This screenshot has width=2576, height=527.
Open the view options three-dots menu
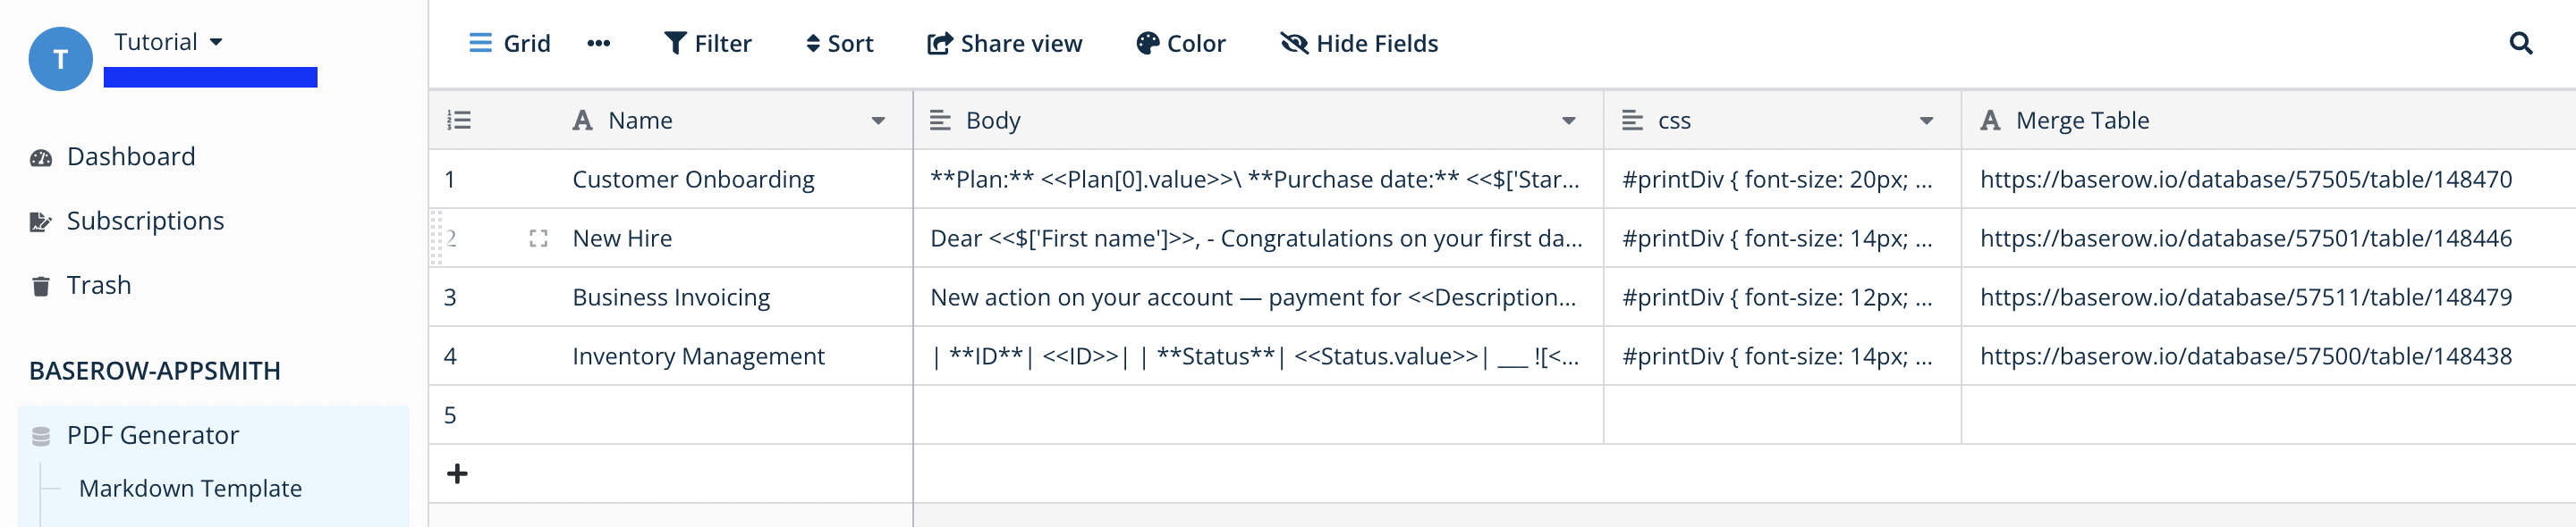(598, 43)
